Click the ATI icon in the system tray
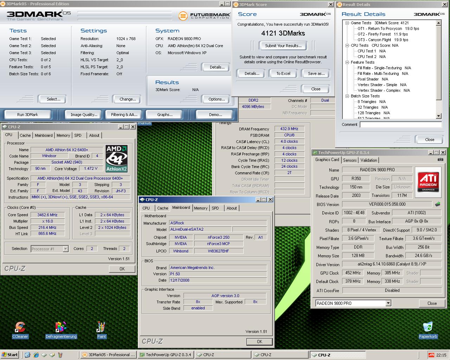 click(431, 355)
